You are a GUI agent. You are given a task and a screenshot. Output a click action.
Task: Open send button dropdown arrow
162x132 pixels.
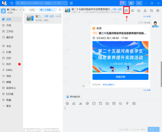pyautogui.click(x=157, y=129)
